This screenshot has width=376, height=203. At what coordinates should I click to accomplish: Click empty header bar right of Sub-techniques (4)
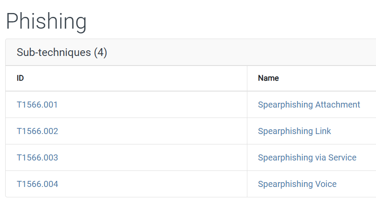[x=238, y=52]
